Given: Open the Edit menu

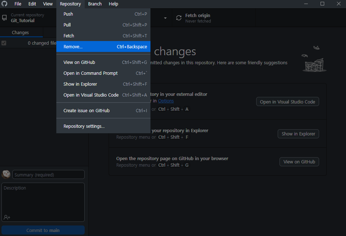Looking at the screenshot, I should click(x=32, y=4).
